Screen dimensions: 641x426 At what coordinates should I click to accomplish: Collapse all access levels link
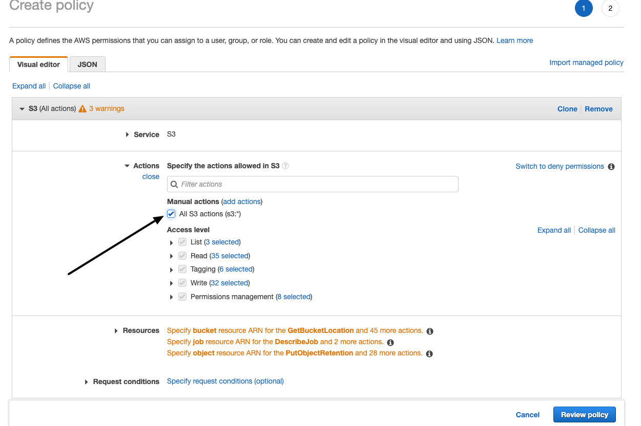[597, 230]
